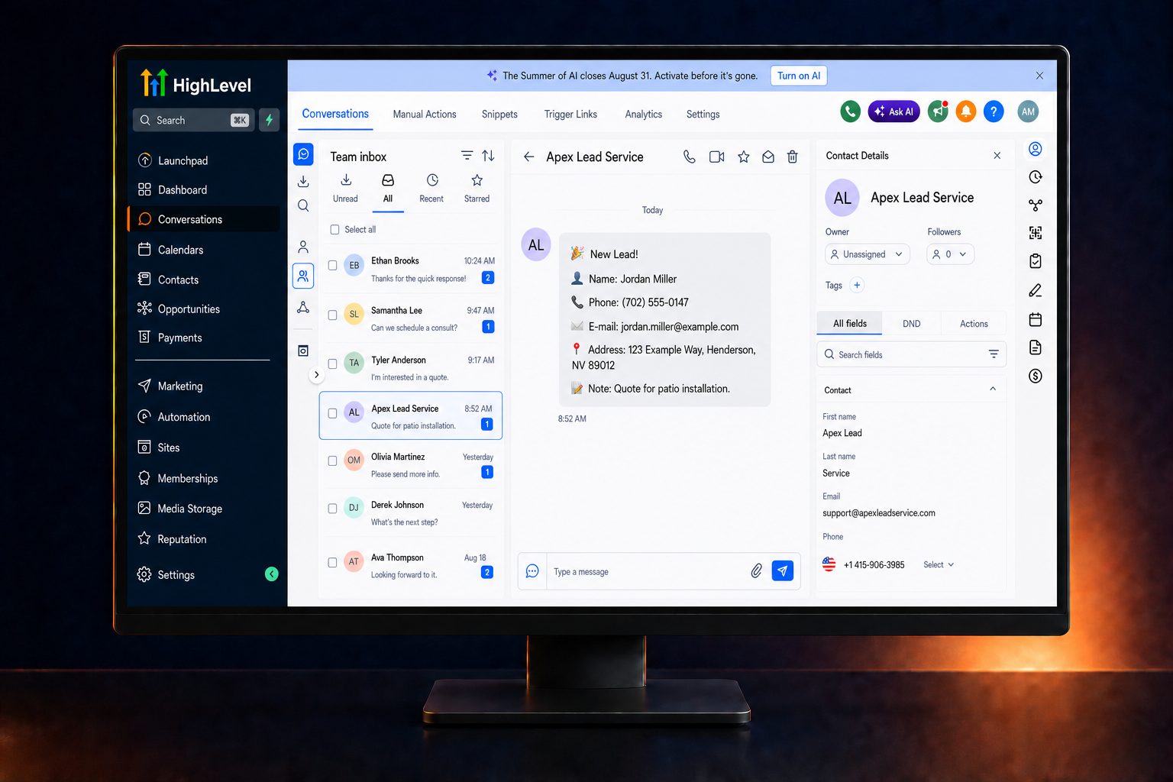The image size is (1173, 782).
Task: Filter the Team inbox list
Action: click(x=467, y=156)
